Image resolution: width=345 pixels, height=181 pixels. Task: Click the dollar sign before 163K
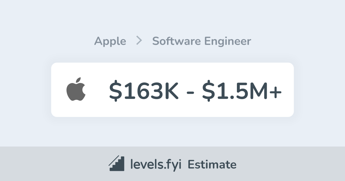(114, 90)
